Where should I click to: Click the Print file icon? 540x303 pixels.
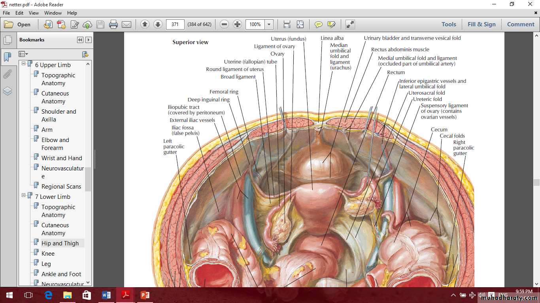click(x=113, y=24)
